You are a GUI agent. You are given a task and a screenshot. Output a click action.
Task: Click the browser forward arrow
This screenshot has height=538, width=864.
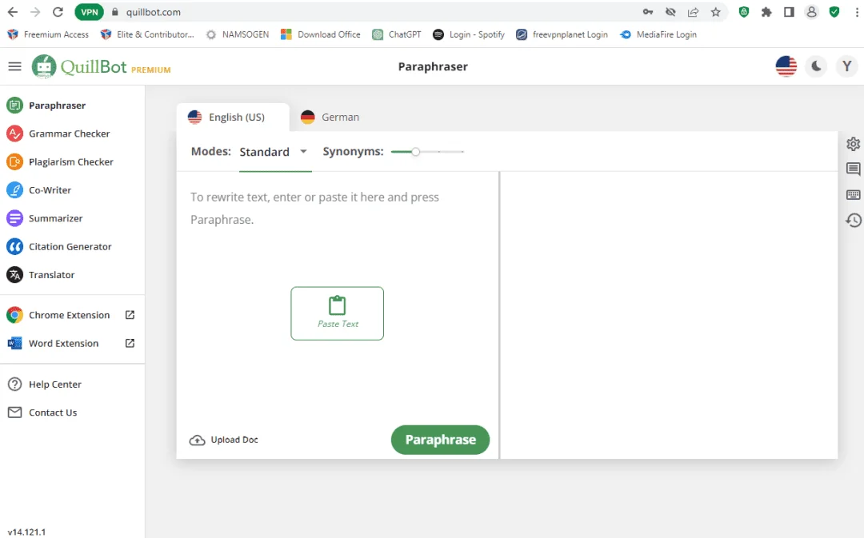[35, 12]
